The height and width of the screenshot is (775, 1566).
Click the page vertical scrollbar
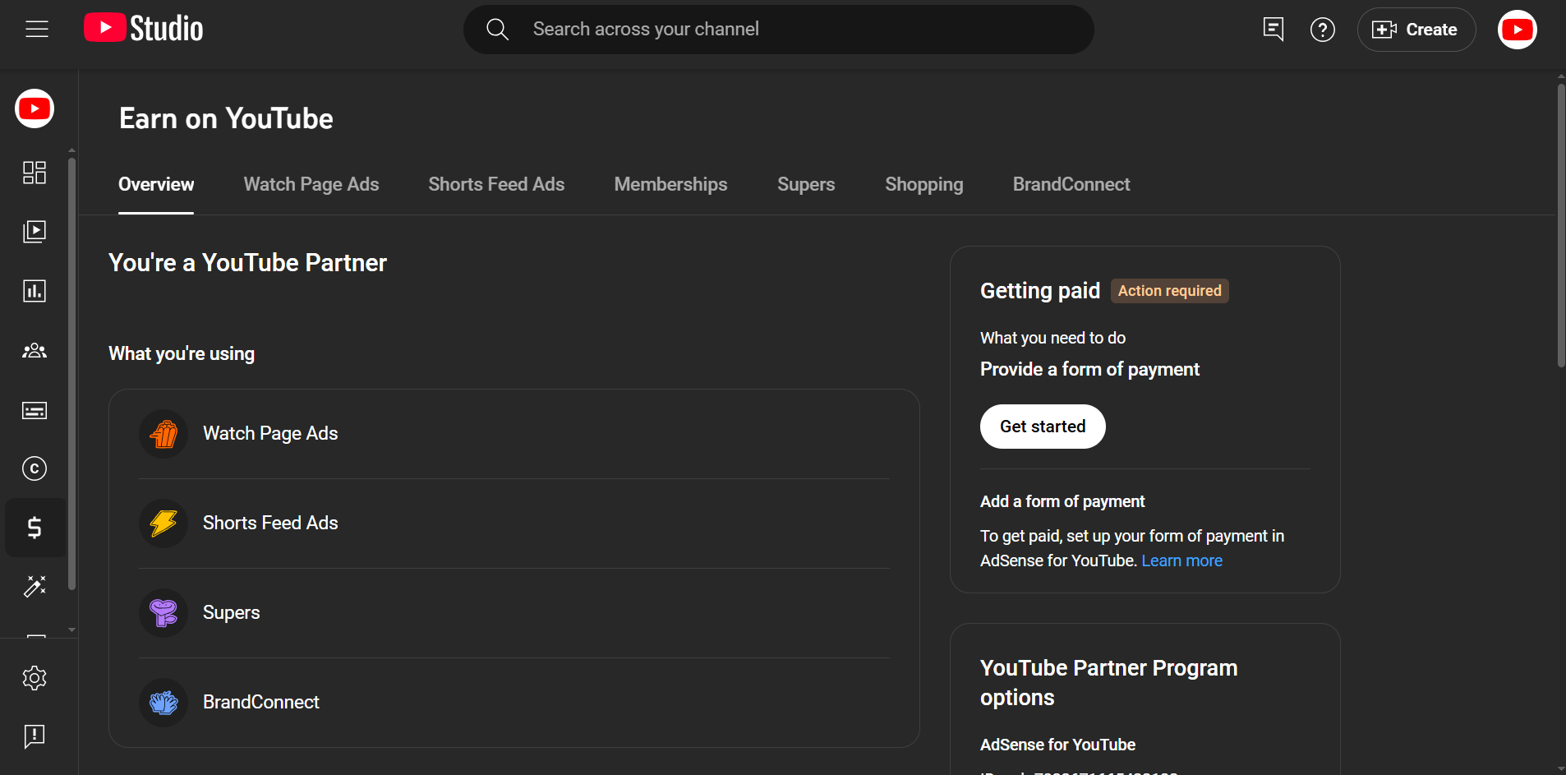tap(1561, 226)
